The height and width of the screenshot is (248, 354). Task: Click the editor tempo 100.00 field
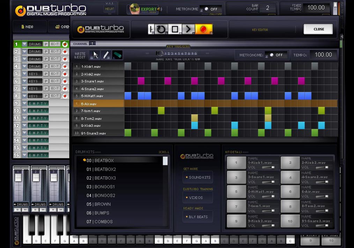point(323,54)
